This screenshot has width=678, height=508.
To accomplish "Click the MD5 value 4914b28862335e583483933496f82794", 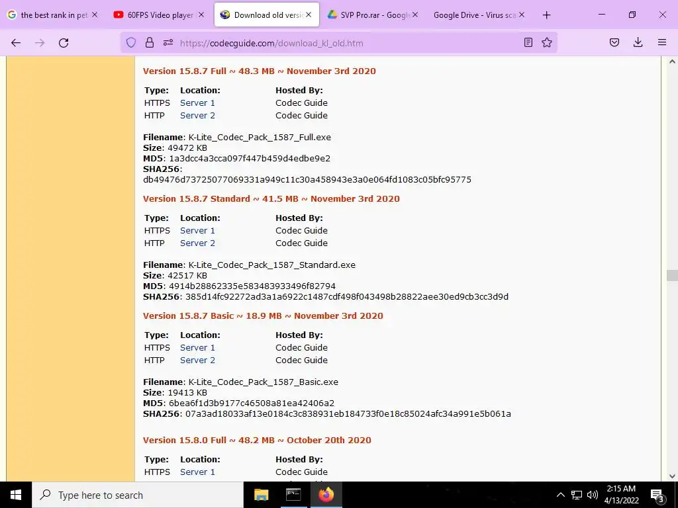I will (252, 286).
